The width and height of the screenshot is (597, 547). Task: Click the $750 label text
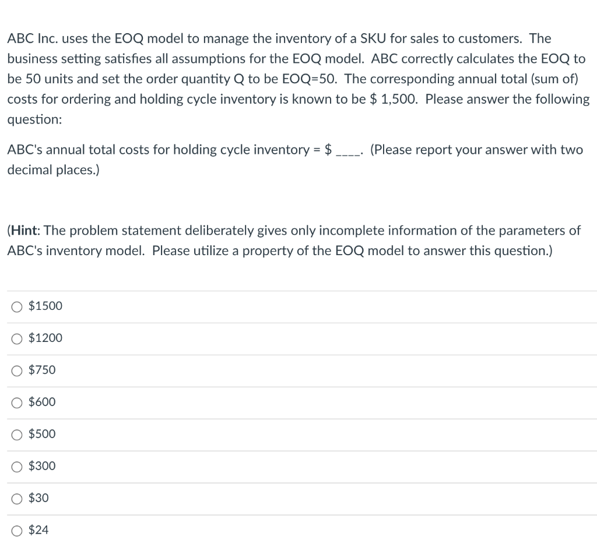[42, 370]
